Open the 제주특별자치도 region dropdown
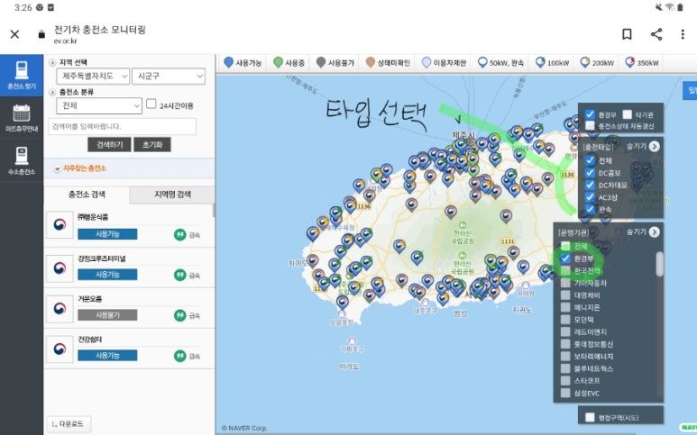This screenshot has width=697, height=435. (93, 77)
